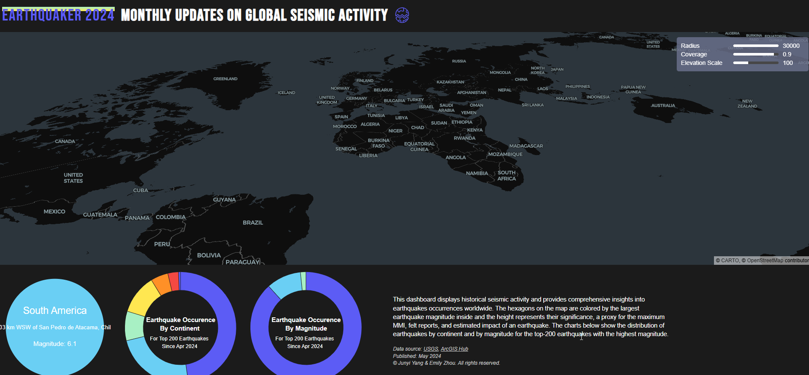Click Brazil on the map

[x=253, y=223]
